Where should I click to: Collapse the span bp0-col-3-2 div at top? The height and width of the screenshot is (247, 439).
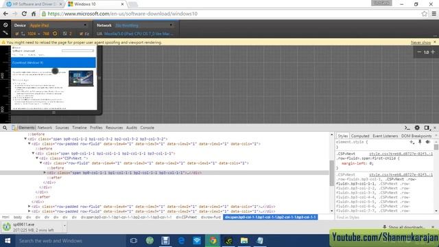25,139
